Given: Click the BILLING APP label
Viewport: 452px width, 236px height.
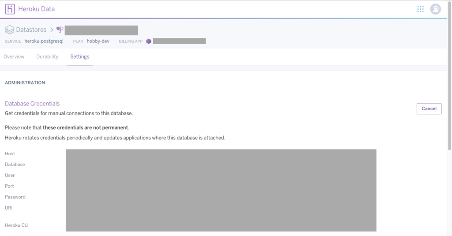Looking at the screenshot, I should [131, 41].
